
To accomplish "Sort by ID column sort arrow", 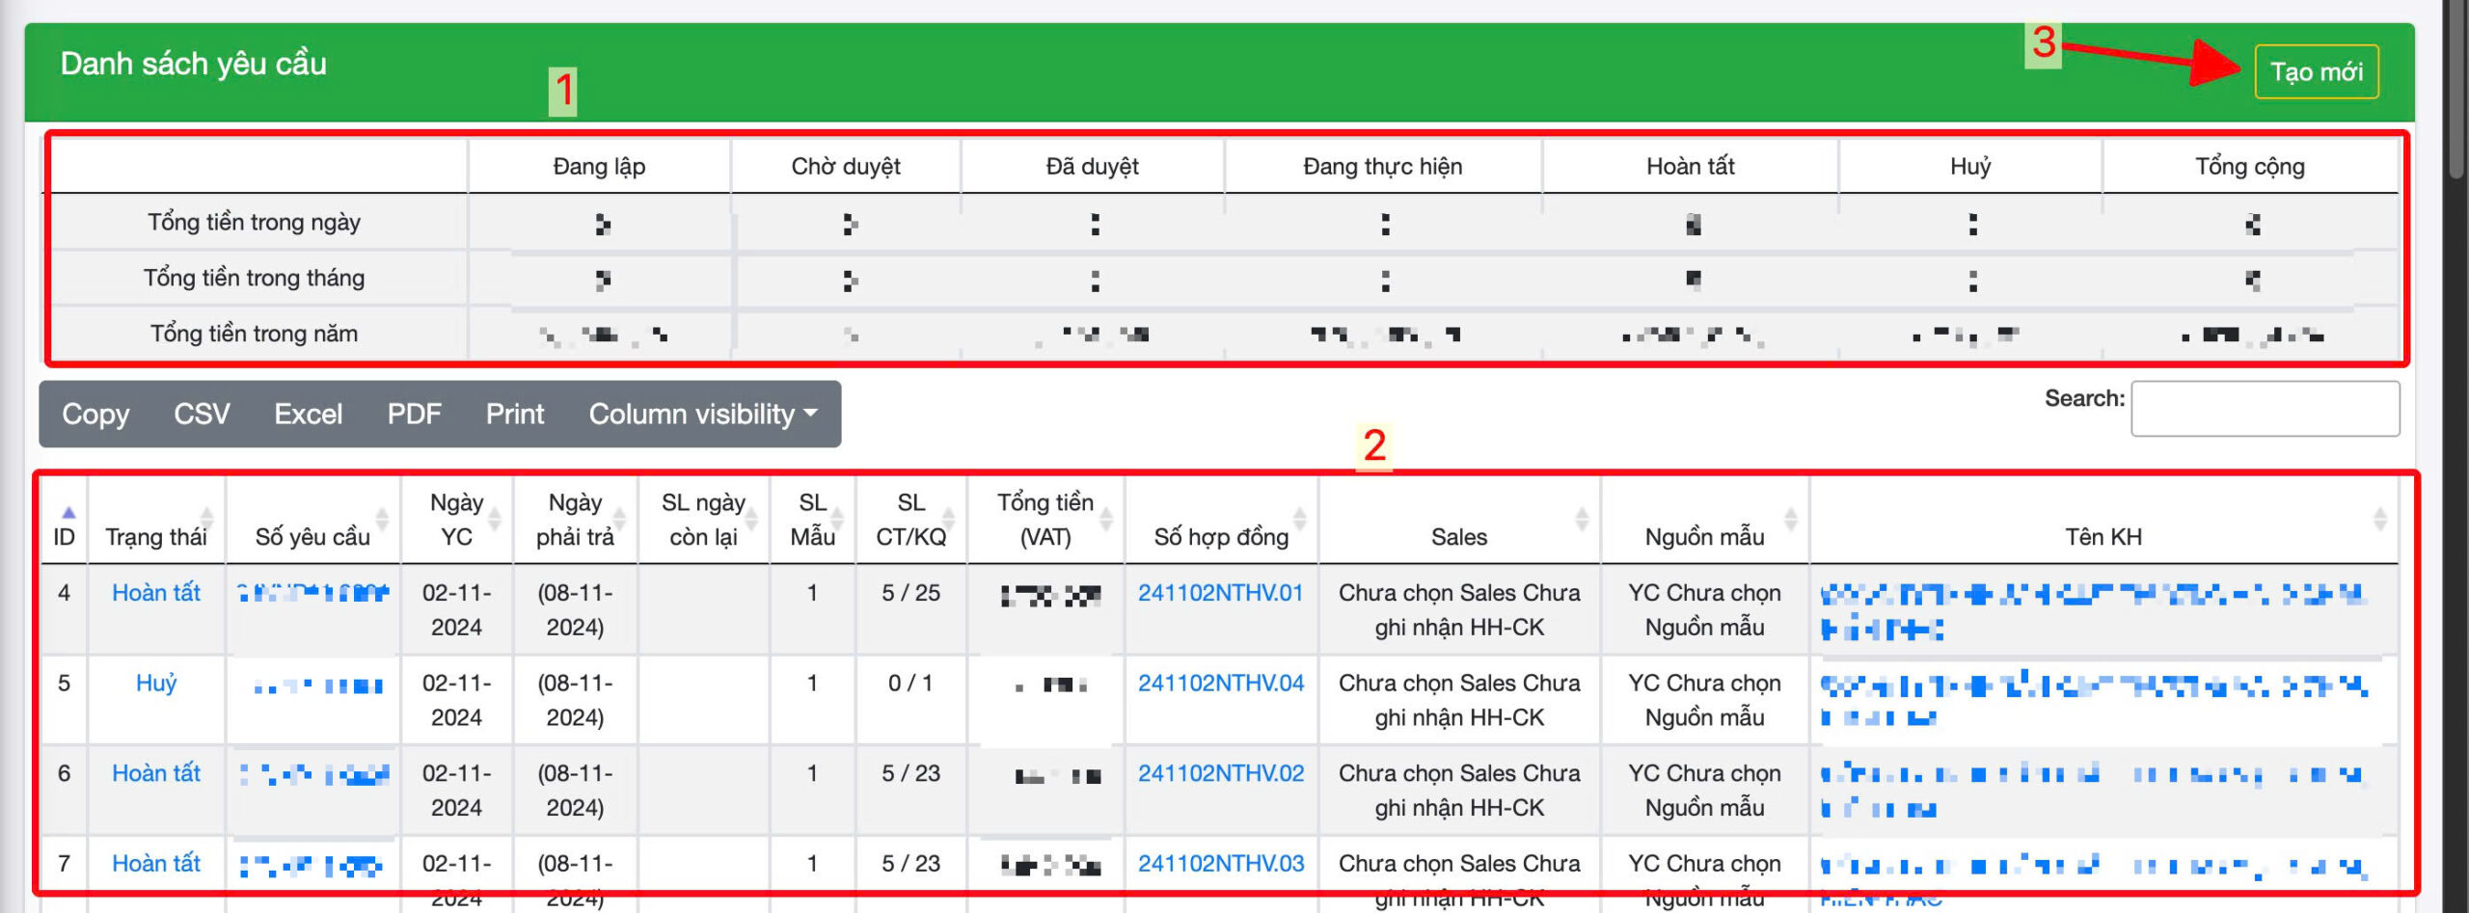I will [x=68, y=513].
